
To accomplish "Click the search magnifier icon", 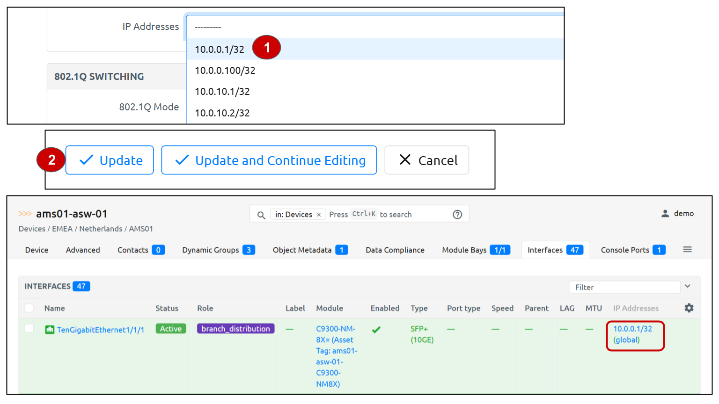I will 261,215.
